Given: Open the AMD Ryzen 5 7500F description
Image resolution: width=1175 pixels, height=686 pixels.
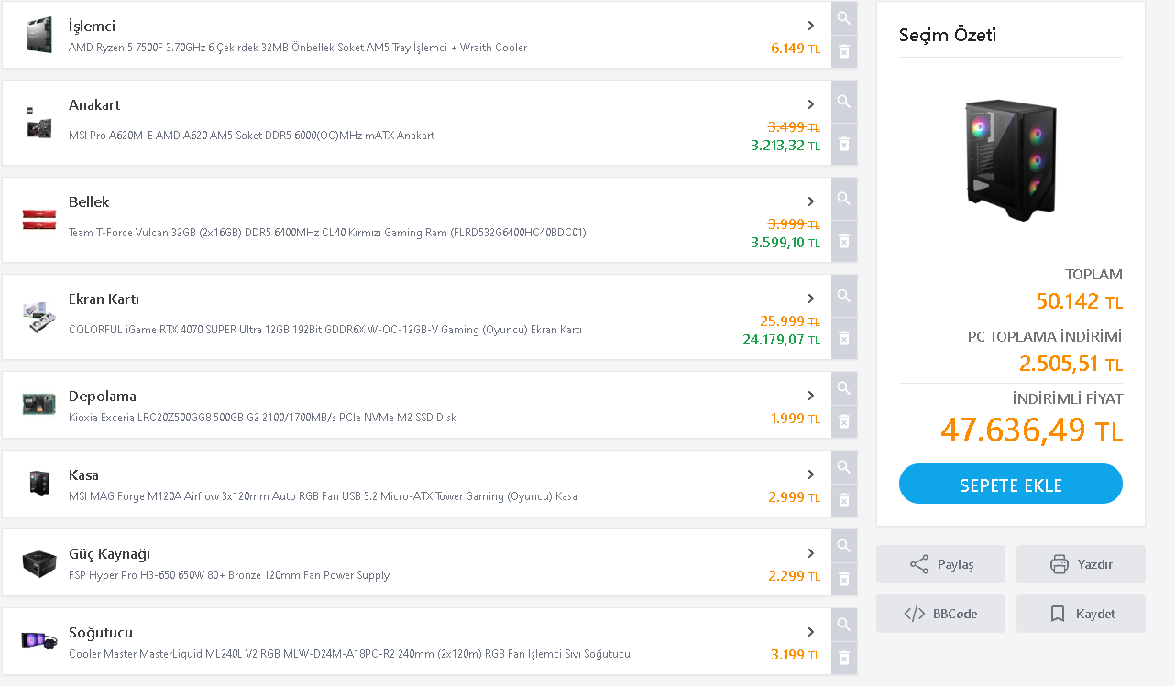Looking at the screenshot, I should tap(298, 48).
